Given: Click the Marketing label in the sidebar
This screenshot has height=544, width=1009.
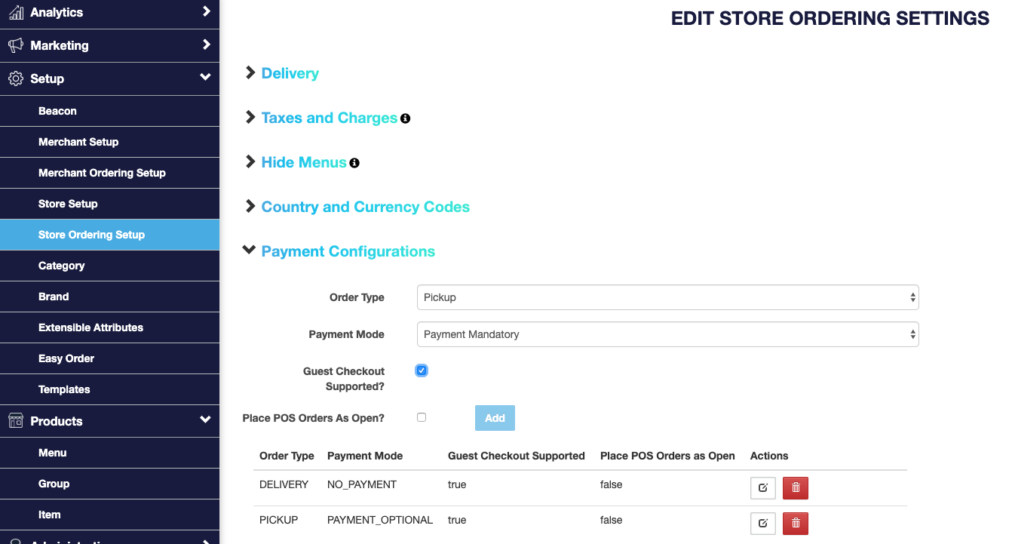Looking at the screenshot, I should pos(60,46).
